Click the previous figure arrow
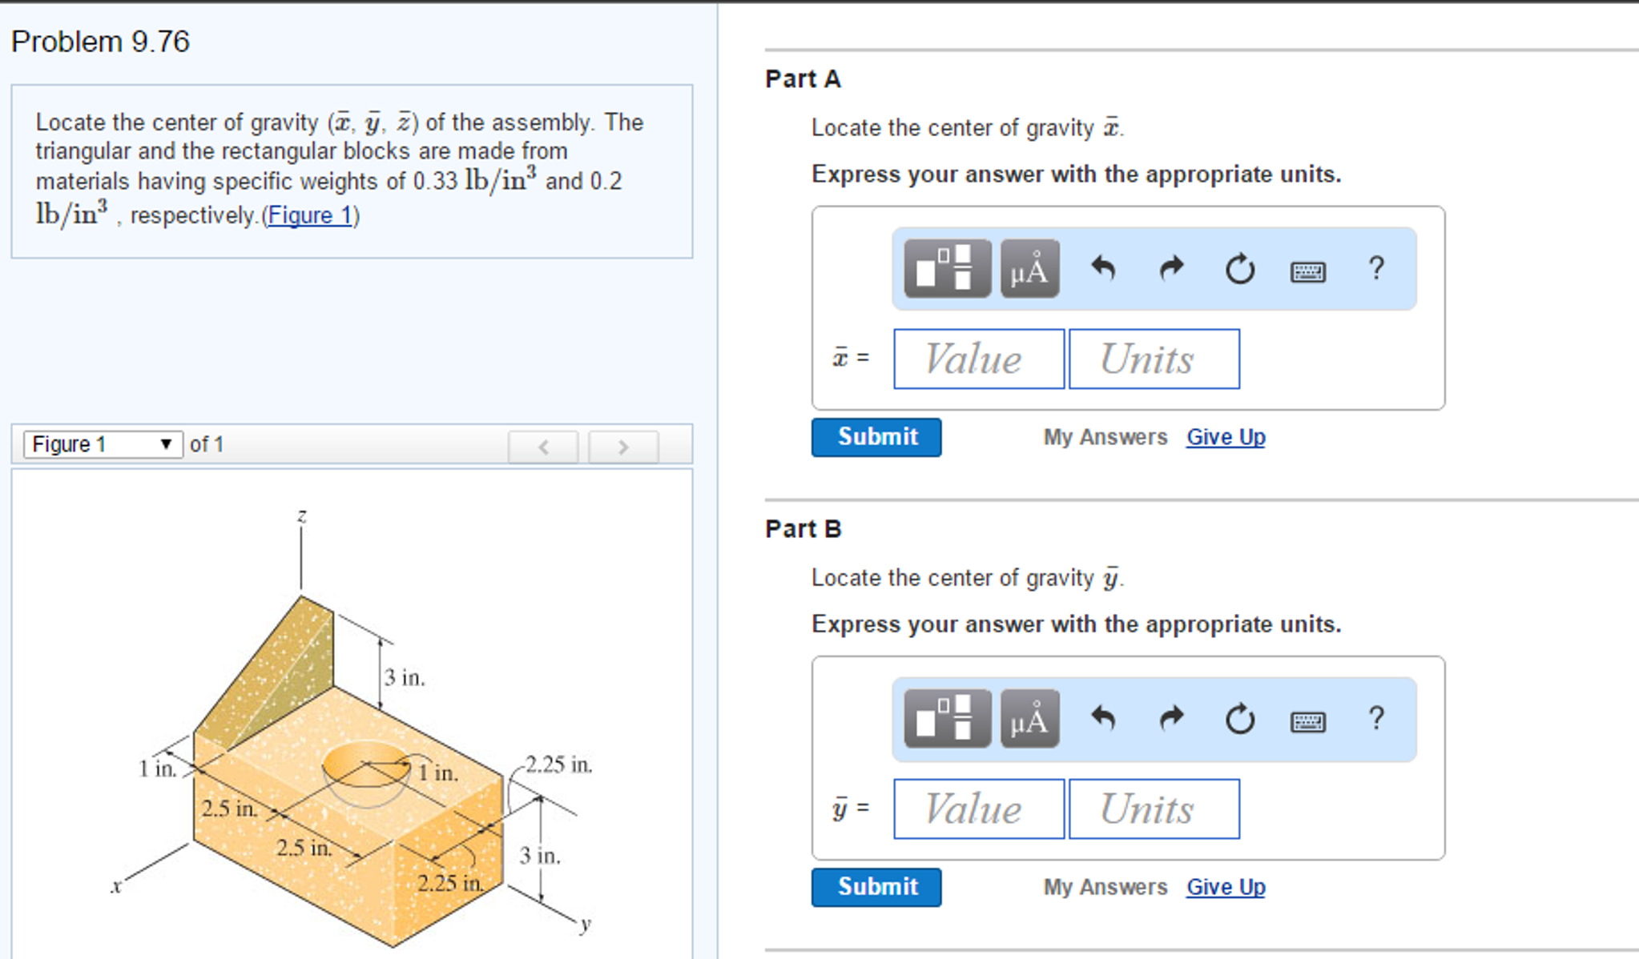The image size is (1639, 959). pos(543,447)
